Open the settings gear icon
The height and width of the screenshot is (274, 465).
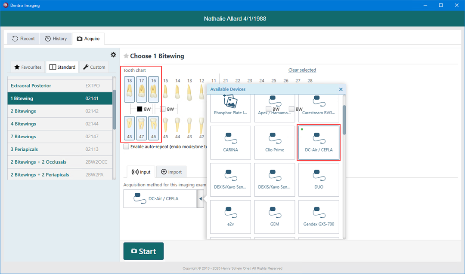113,55
